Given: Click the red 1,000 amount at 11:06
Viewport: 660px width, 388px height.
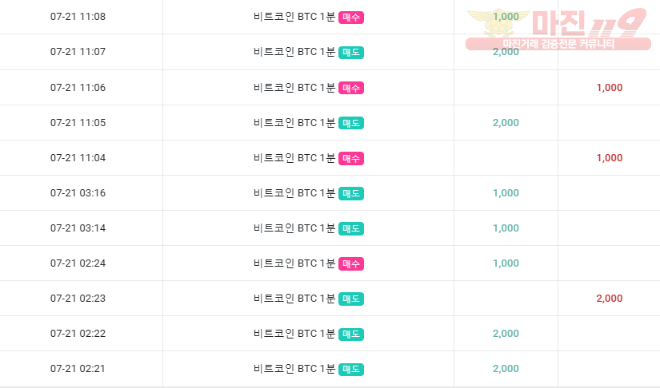Looking at the screenshot, I should tap(609, 88).
